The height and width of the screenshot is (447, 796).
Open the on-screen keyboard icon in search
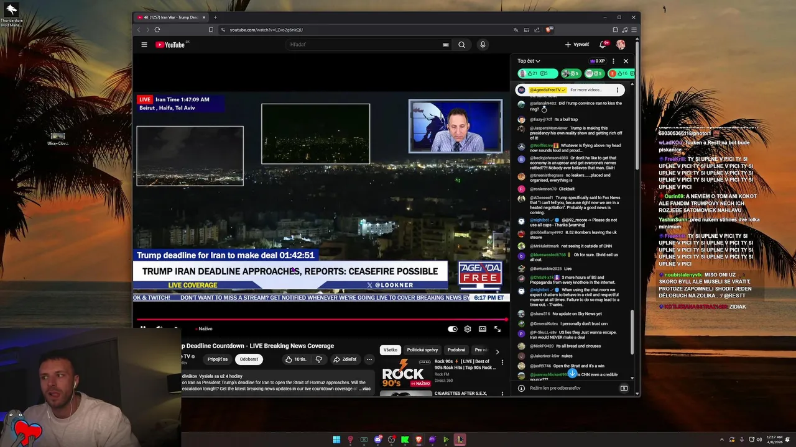[445, 45]
